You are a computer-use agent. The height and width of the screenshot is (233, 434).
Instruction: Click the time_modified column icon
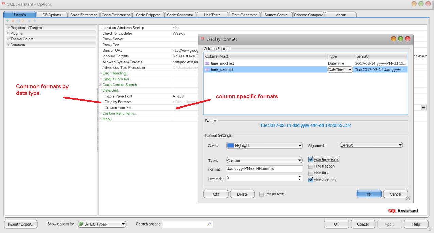[x=207, y=63]
